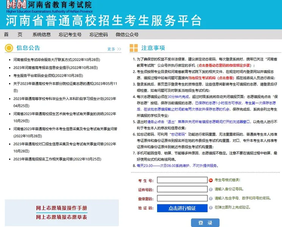Open the 专升本部分院校征集志愿的通知 announcement
The height and width of the screenshot is (227, 282).
pos(65,87)
